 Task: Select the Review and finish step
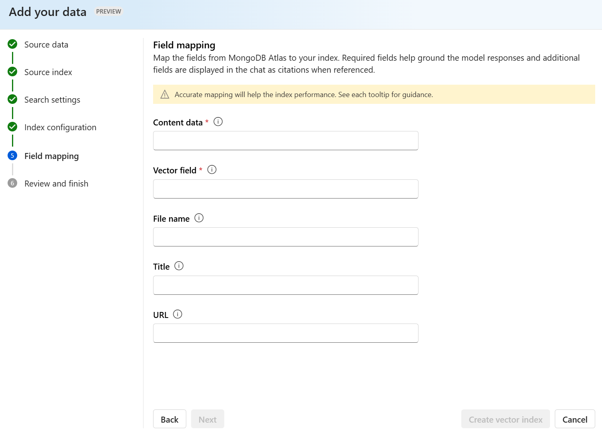56,184
